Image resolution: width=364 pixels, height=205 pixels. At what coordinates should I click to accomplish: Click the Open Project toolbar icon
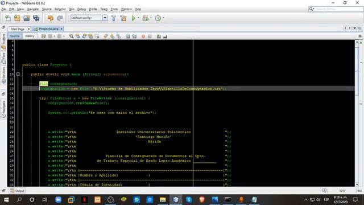coord(27,18)
